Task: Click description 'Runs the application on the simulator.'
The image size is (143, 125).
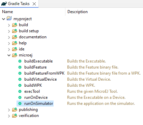Action: [x=101, y=103]
